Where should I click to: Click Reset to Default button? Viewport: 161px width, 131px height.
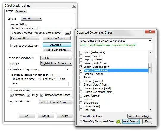click(x=57, y=38)
